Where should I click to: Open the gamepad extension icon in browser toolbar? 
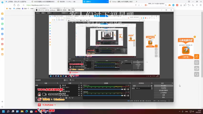pyautogui.click(x=170, y=5)
